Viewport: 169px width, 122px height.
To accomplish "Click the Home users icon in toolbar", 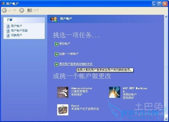I will pyautogui.click(x=30, y=10).
